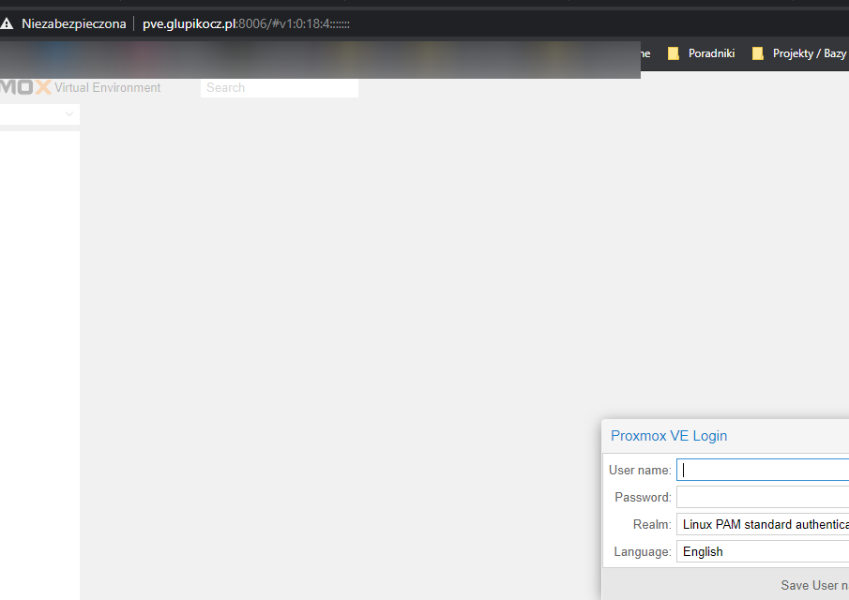This screenshot has width=849, height=600.
Task: Click the empty left resource tree panel
Action: coord(39,356)
